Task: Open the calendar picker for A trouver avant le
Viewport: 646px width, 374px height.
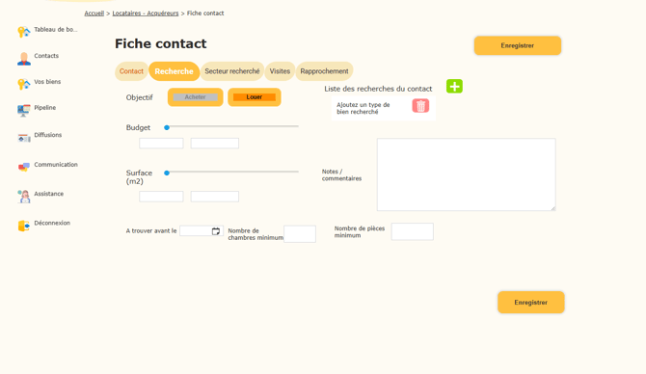Action: point(215,231)
